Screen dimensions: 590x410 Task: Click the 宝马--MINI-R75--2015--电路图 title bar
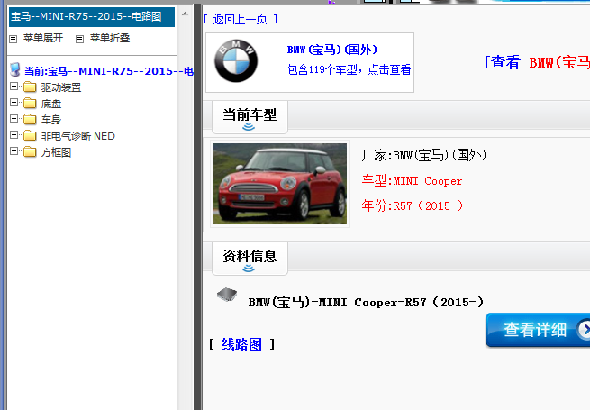click(x=92, y=17)
